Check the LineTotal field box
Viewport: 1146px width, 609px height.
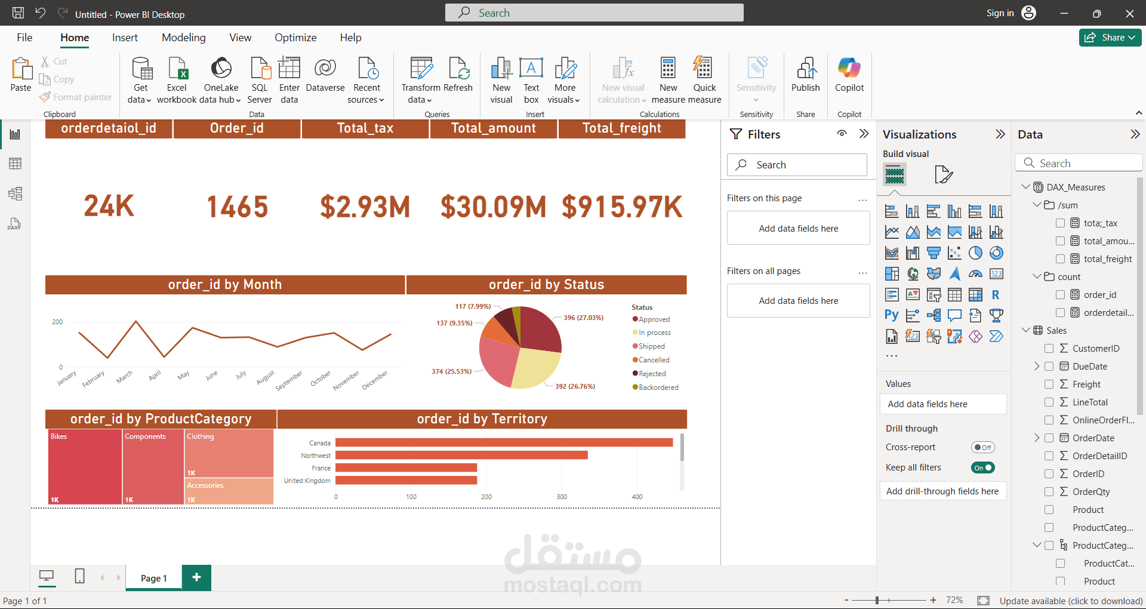[1049, 402]
